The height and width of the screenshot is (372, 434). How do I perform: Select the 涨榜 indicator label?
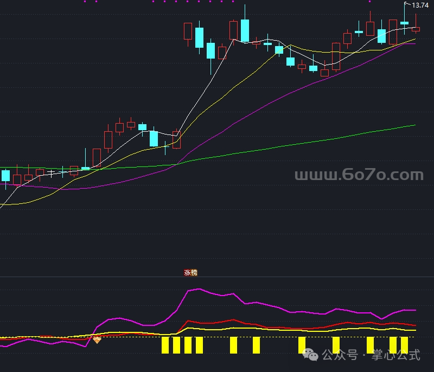coord(191,273)
